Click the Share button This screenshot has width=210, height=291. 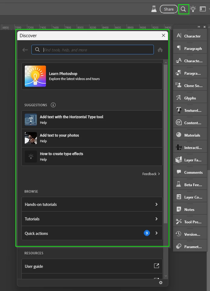click(x=169, y=9)
